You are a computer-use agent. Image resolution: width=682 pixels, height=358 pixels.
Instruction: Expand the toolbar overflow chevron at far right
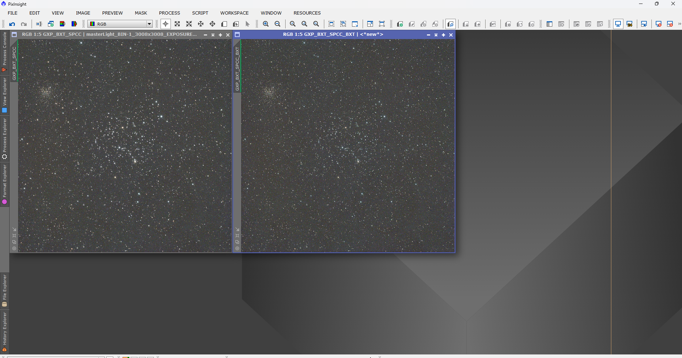(679, 24)
